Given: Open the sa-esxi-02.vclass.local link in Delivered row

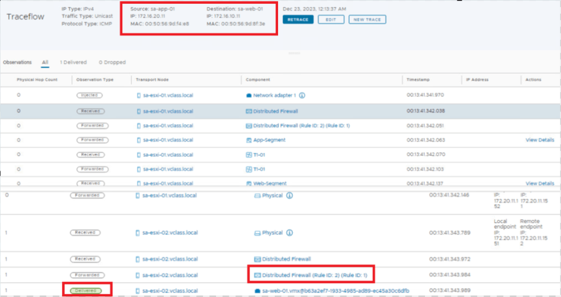Looking at the screenshot, I should tap(170, 290).
